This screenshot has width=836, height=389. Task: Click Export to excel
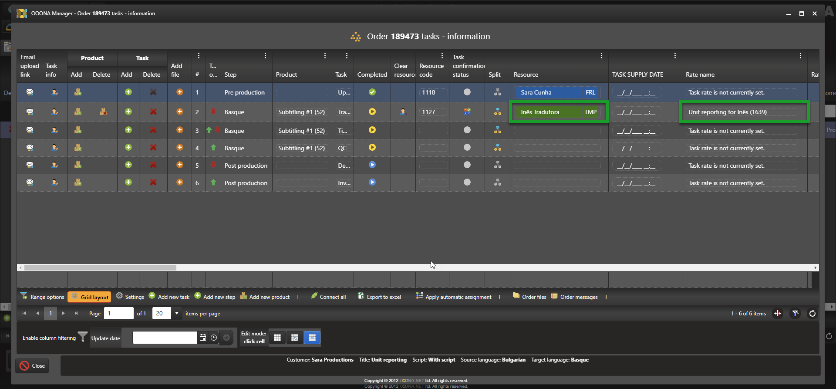379,297
